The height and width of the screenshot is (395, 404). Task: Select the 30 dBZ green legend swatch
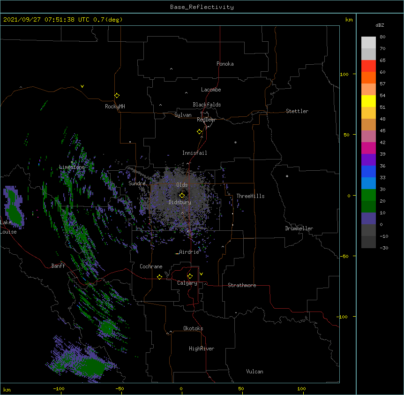(x=368, y=195)
